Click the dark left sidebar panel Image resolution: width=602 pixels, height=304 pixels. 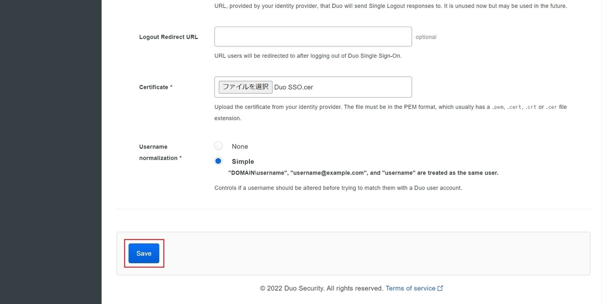[50, 150]
